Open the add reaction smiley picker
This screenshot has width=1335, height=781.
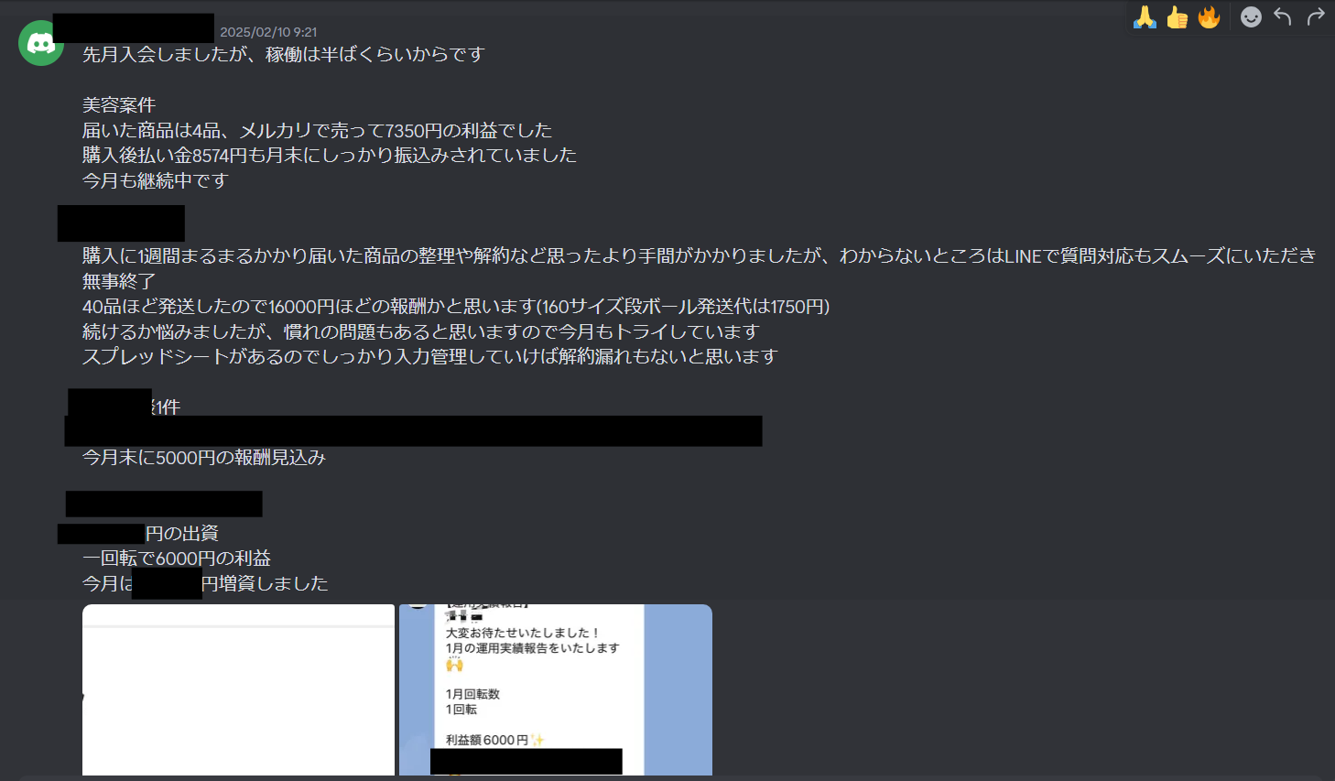[1251, 16]
